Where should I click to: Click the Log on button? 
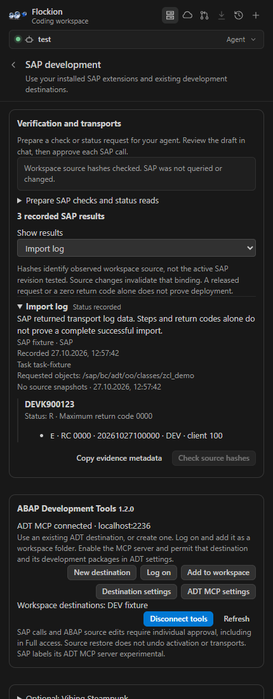pos(159,573)
